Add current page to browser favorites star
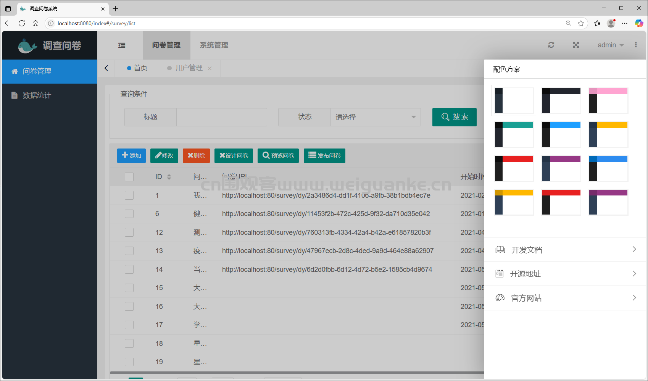The image size is (648, 381). click(581, 23)
